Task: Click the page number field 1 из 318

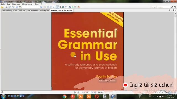Action: 85,92
